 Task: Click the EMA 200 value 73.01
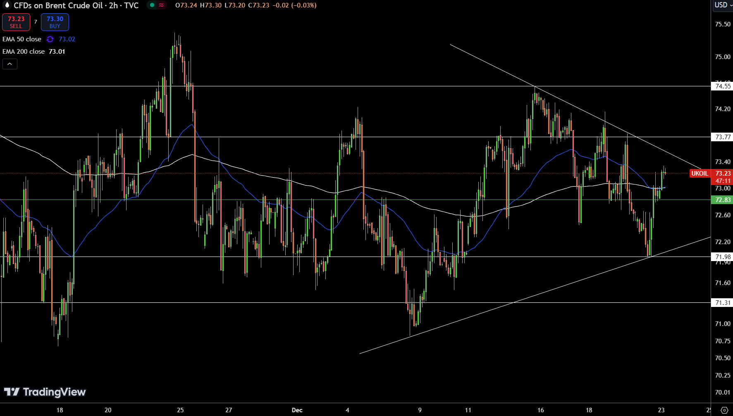(x=57, y=52)
